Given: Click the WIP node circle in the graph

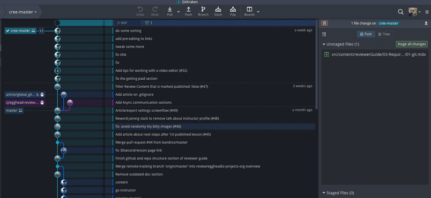Looking at the screenshot, I should click(57, 23).
